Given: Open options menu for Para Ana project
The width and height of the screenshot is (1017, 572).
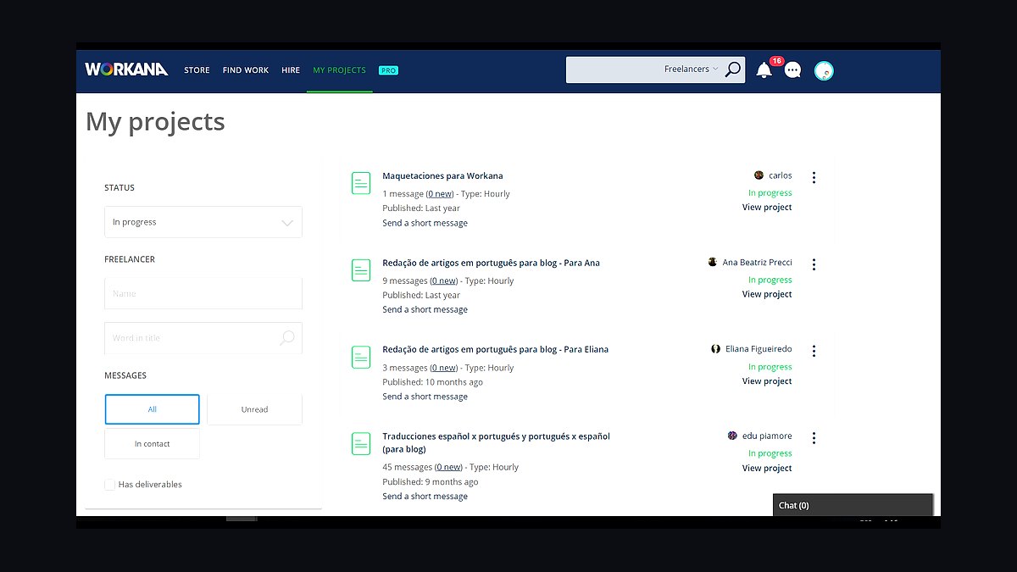Looking at the screenshot, I should [x=814, y=264].
